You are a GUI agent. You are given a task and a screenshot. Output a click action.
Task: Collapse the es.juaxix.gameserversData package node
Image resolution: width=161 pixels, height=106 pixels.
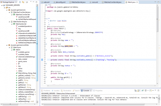[x=7, y=45]
